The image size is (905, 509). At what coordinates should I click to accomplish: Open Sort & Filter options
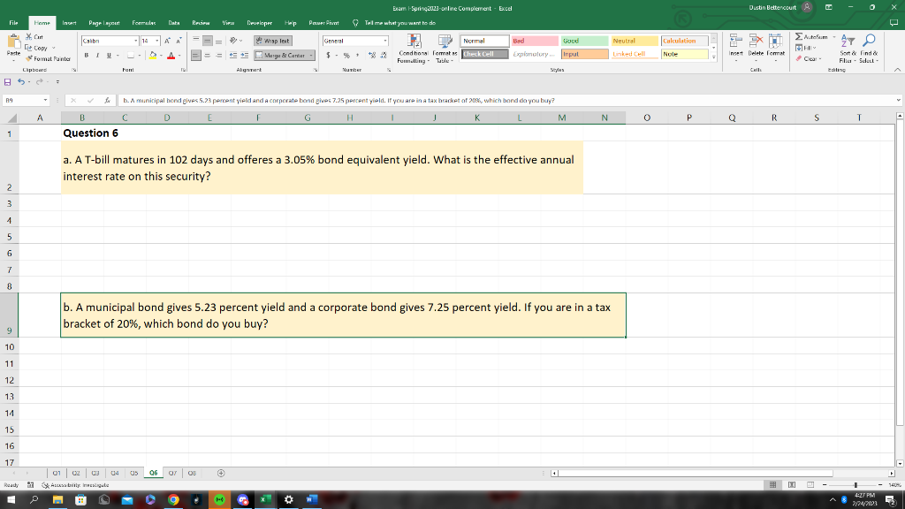848,49
